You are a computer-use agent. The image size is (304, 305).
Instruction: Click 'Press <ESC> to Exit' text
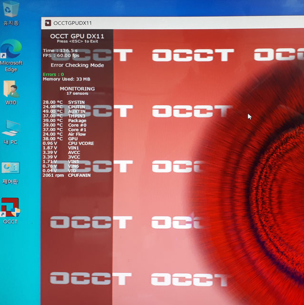77,41
